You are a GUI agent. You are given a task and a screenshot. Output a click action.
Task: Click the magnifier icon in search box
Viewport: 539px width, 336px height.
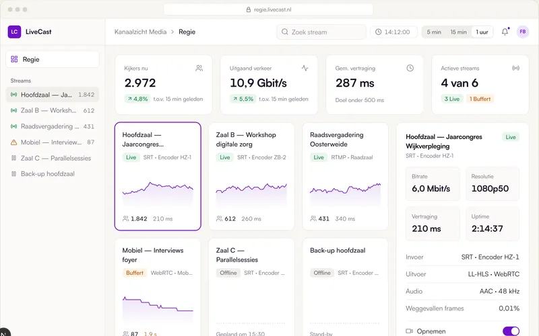[x=284, y=32]
